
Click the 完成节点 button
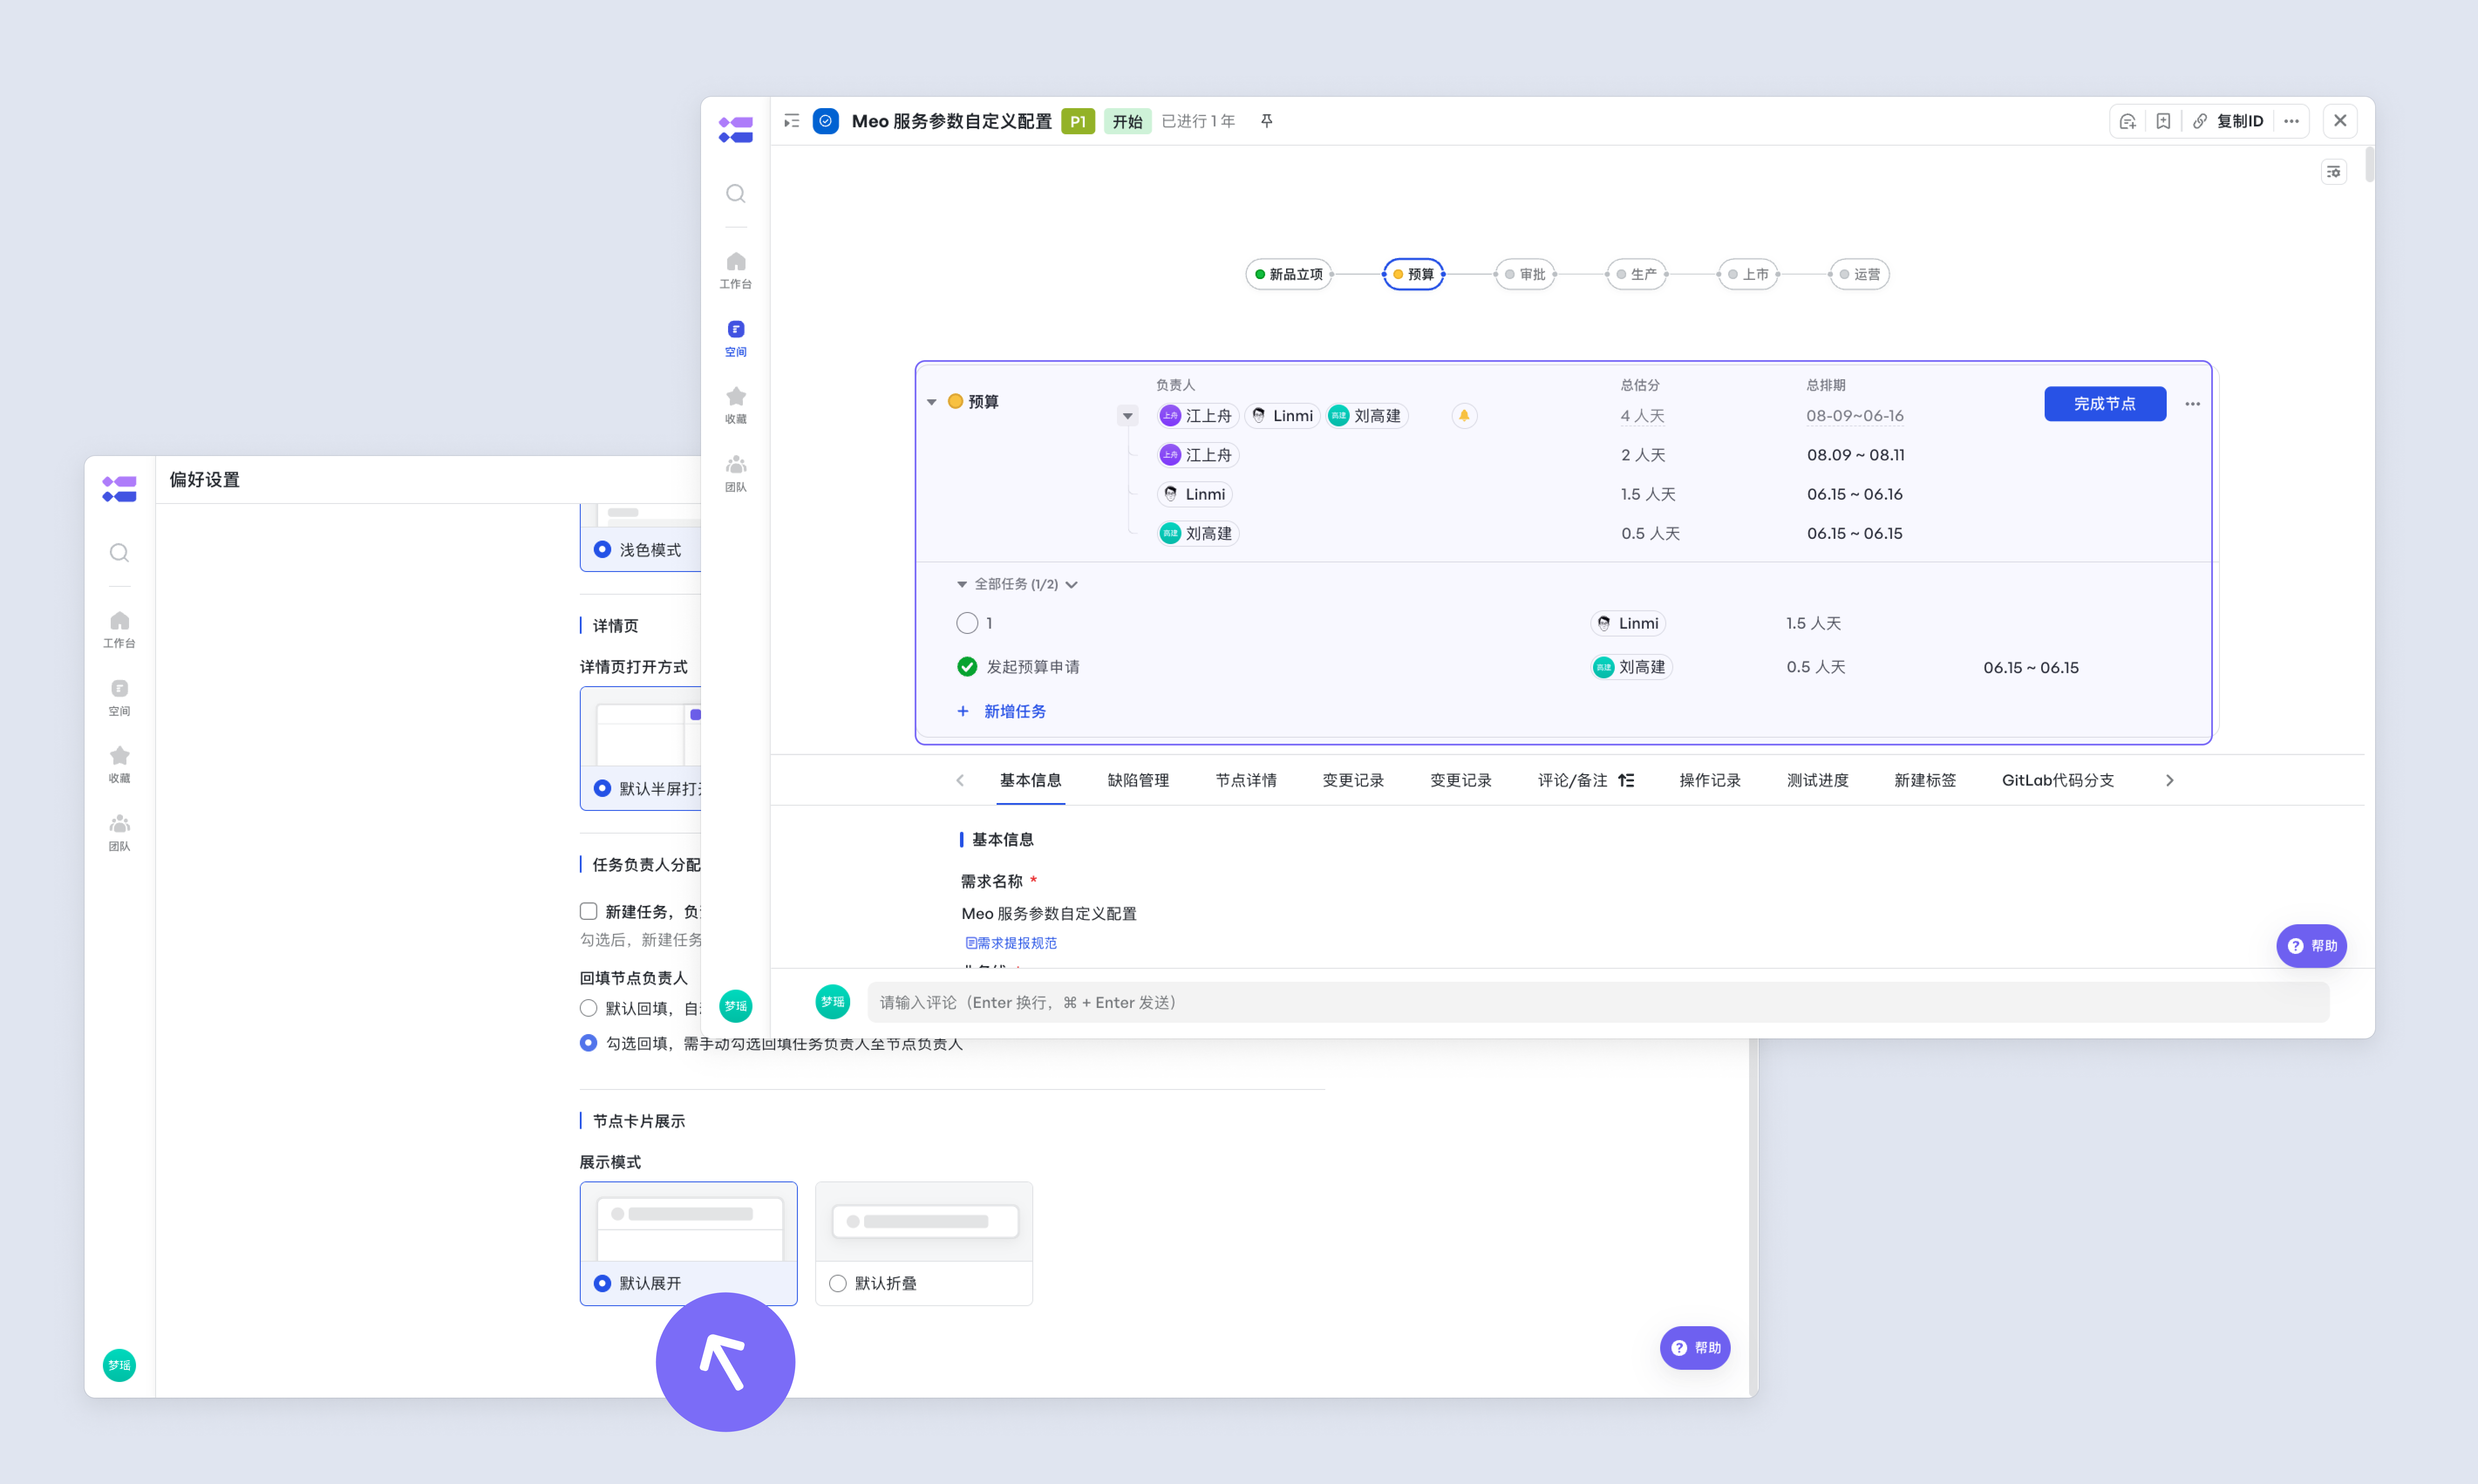2104,404
